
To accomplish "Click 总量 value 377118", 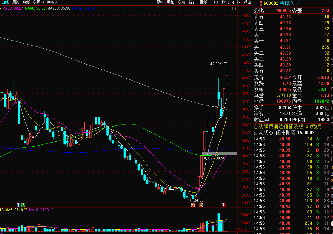I will [284, 95].
